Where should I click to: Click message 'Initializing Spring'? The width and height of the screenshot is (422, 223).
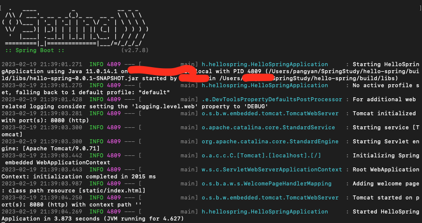pyautogui.click(x=386, y=155)
